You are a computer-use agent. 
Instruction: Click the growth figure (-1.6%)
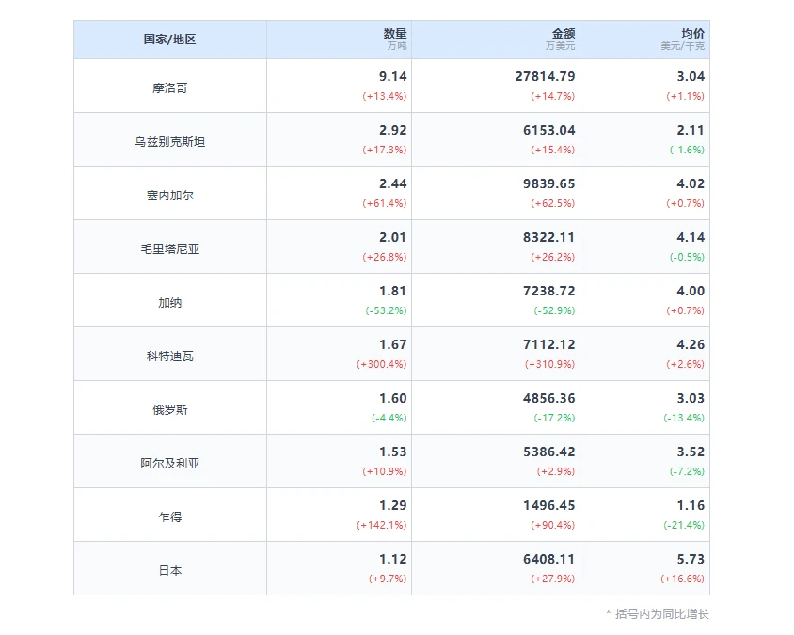click(x=687, y=150)
